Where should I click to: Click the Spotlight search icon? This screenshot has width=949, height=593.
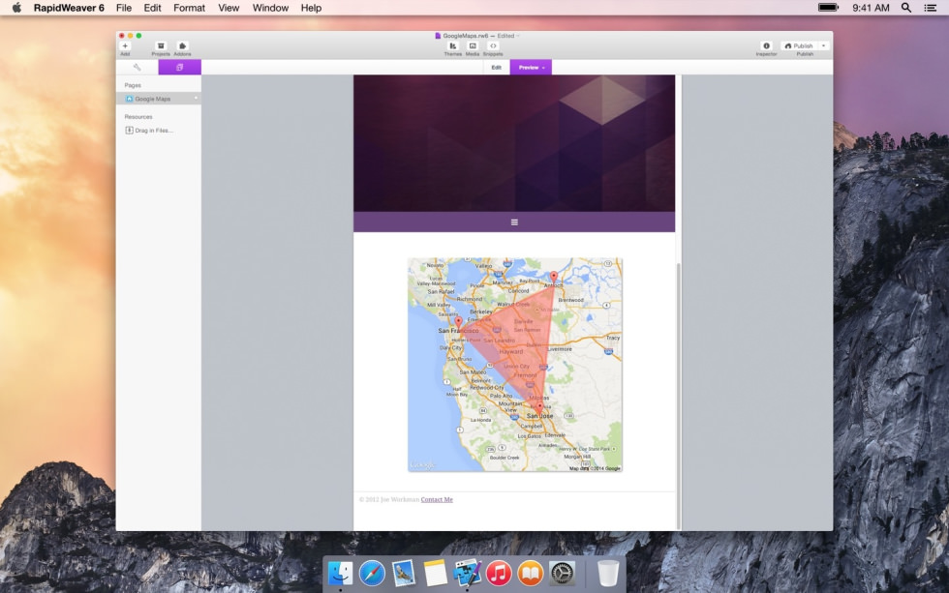906,8
